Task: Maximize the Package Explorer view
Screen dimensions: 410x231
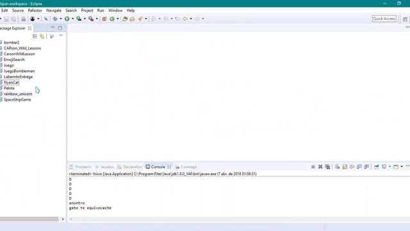Action: click(60, 28)
